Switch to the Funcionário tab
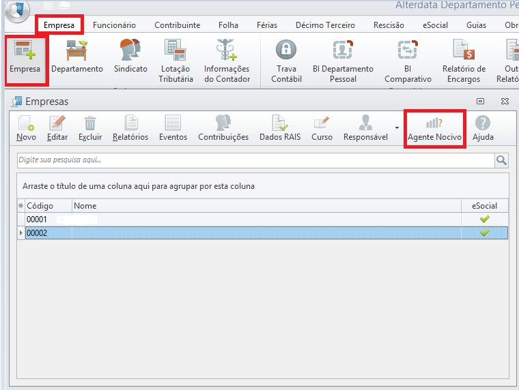Image resolution: width=519 pixels, height=390 pixels. tap(114, 25)
